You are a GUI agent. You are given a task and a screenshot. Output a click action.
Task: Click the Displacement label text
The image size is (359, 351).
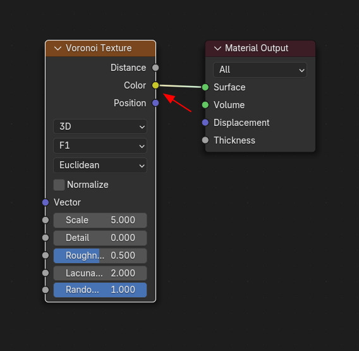pos(241,123)
